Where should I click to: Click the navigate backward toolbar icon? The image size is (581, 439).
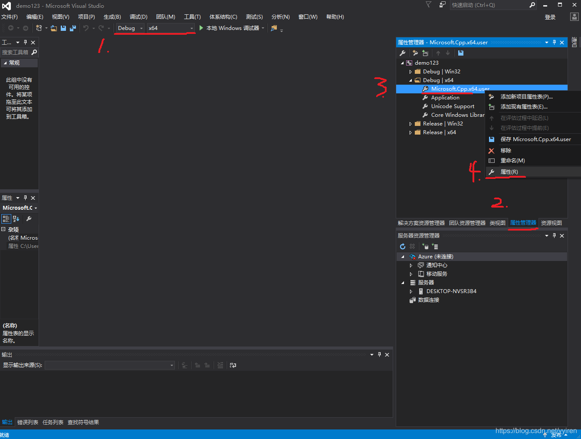click(11, 28)
